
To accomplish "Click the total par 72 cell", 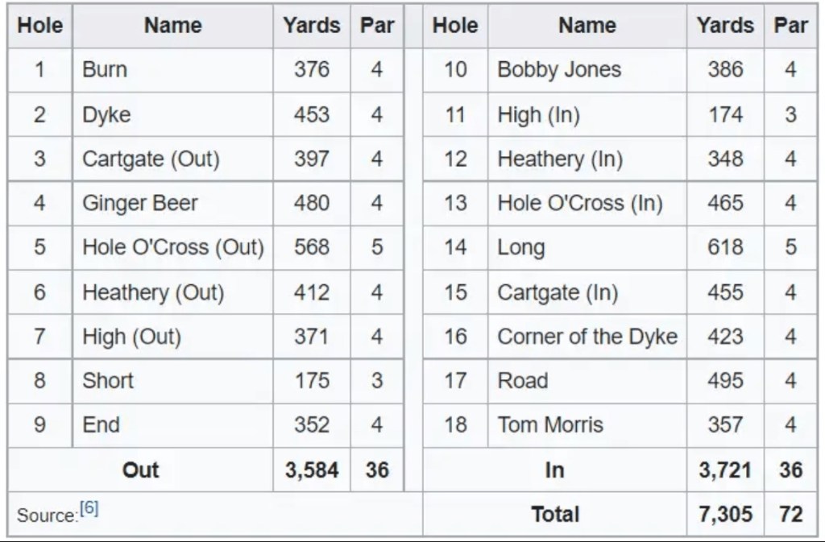I will (790, 514).
